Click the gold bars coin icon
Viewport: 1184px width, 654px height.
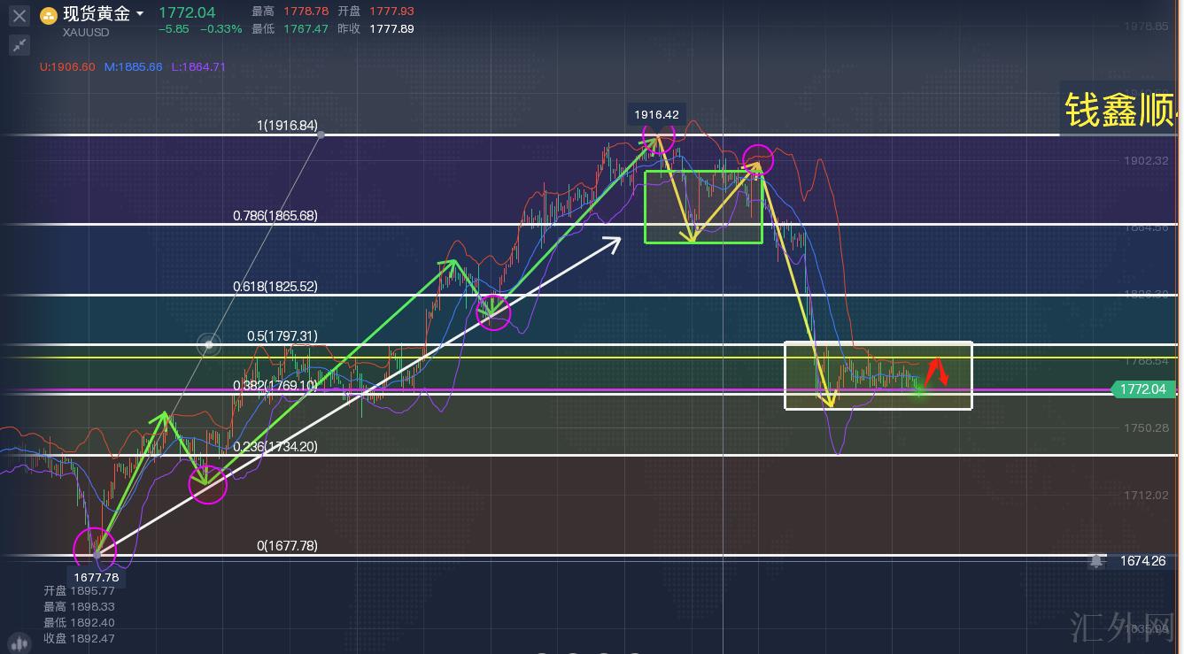[x=49, y=15]
